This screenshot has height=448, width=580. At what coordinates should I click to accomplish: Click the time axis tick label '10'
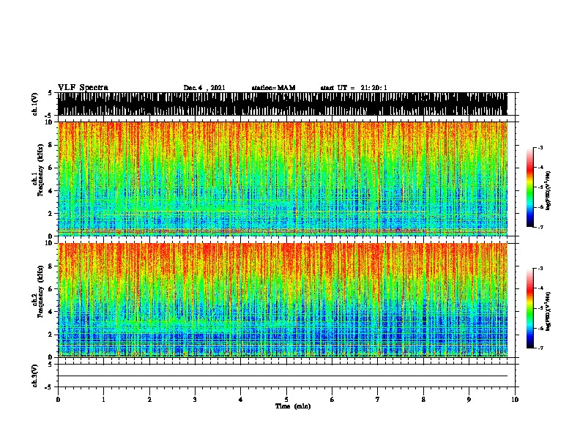[515, 400]
